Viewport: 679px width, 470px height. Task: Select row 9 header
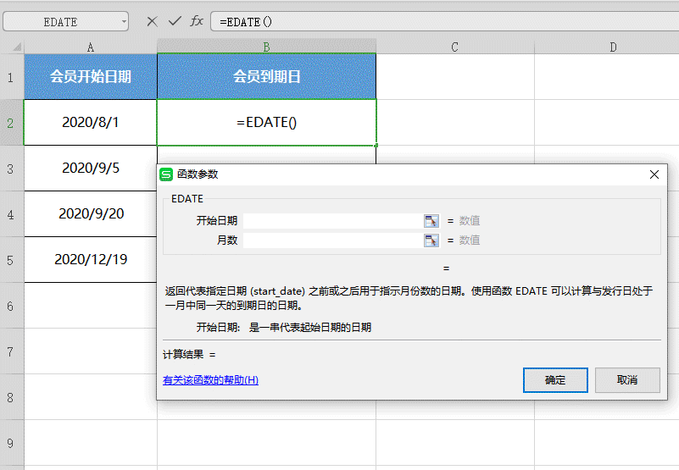click(x=11, y=443)
